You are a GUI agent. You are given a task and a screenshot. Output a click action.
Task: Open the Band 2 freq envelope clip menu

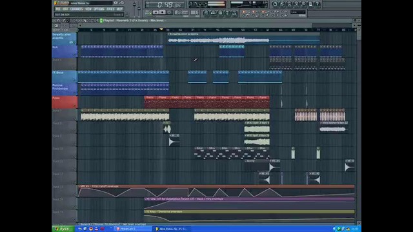click(146, 199)
